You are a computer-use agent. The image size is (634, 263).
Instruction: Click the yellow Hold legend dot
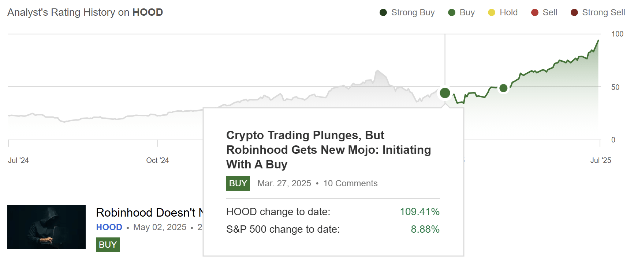click(492, 12)
